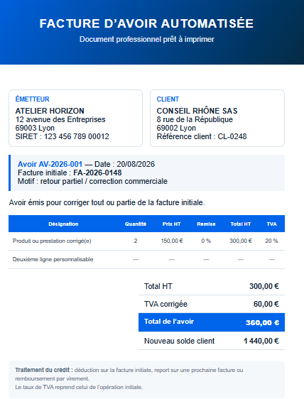Viewport: 304px width, 399px height.
Task: Select the Deuxième ligne personnalisable row
Action: coord(146,260)
